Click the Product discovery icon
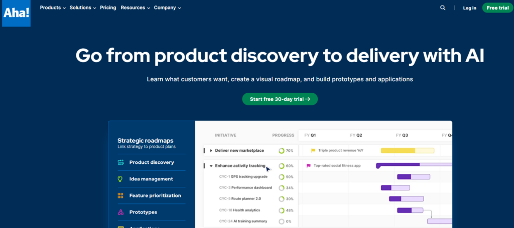Viewport: 514px width, 228px height. (120, 162)
